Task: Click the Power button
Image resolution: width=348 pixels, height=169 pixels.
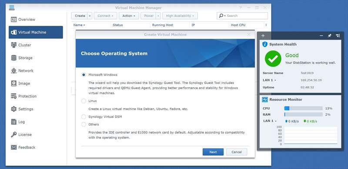Action: [x=148, y=16]
